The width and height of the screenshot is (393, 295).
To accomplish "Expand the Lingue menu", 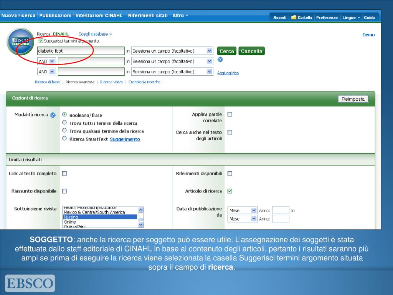I will click(351, 18).
